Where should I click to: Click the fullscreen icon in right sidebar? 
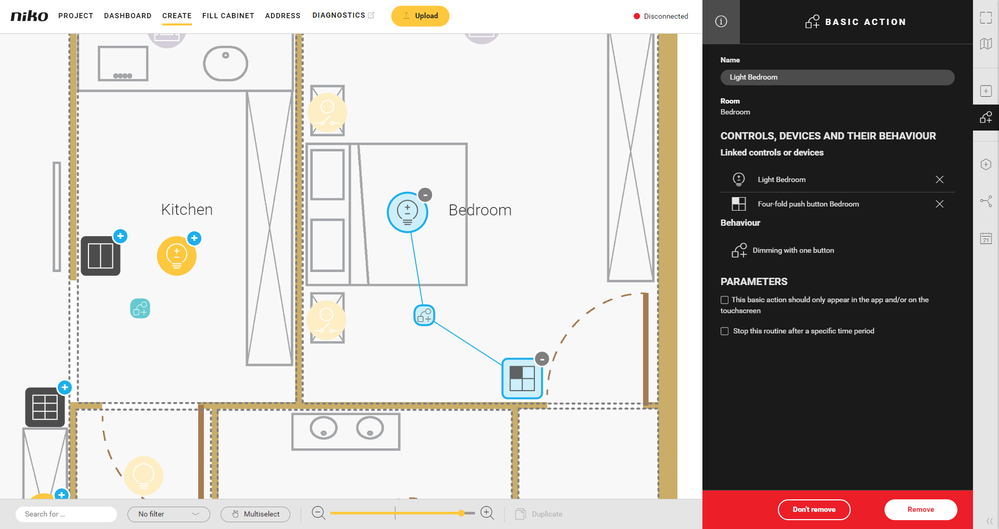point(985,18)
